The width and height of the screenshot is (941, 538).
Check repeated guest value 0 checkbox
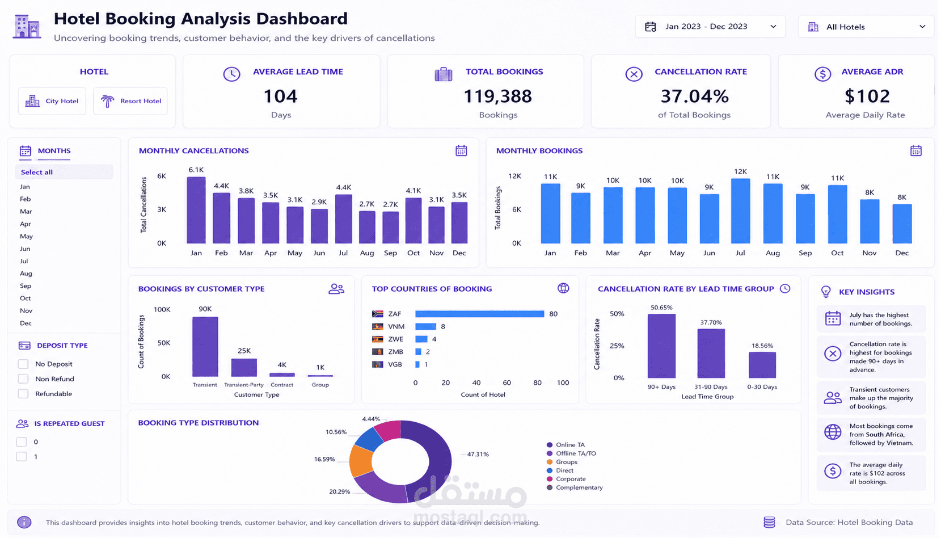tap(22, 442)
